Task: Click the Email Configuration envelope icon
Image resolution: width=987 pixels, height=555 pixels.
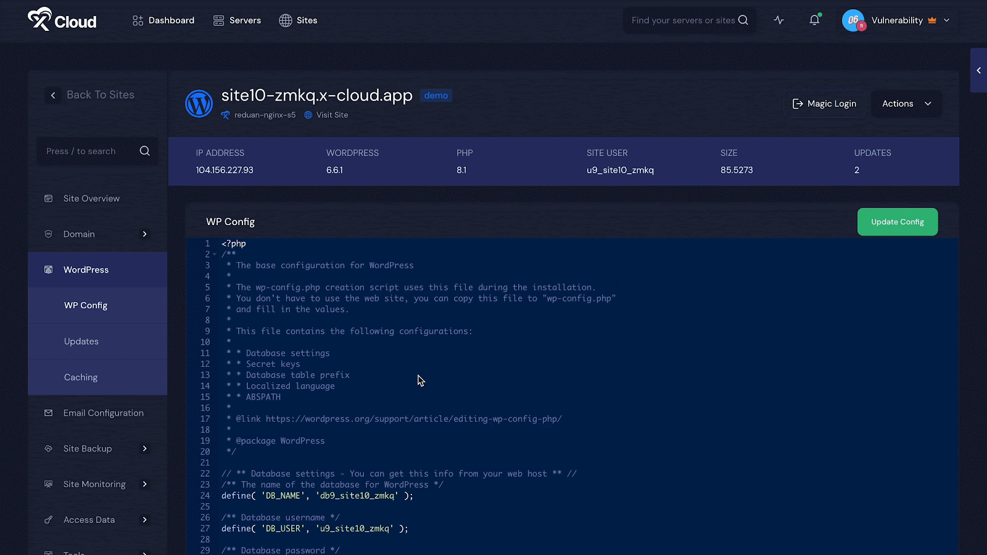Action: tap(48, 413)
